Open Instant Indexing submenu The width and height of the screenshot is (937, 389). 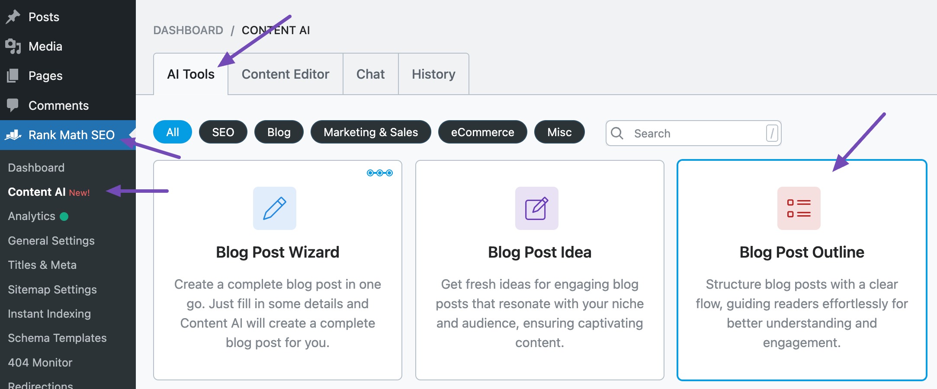[49, 314]
